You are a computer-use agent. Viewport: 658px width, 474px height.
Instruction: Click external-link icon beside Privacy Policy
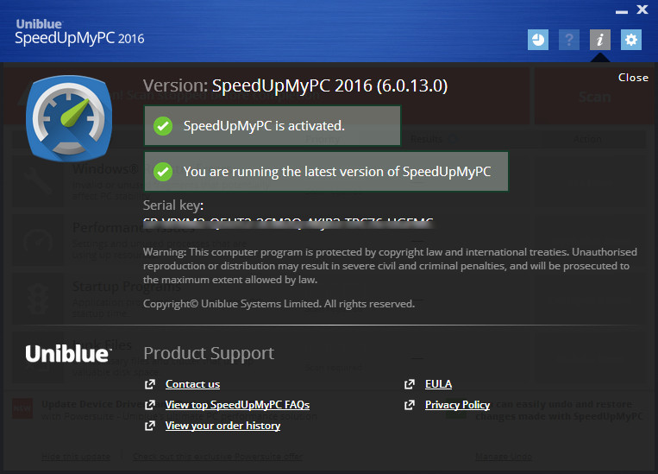pyautogui.click(x=410, y=405)
